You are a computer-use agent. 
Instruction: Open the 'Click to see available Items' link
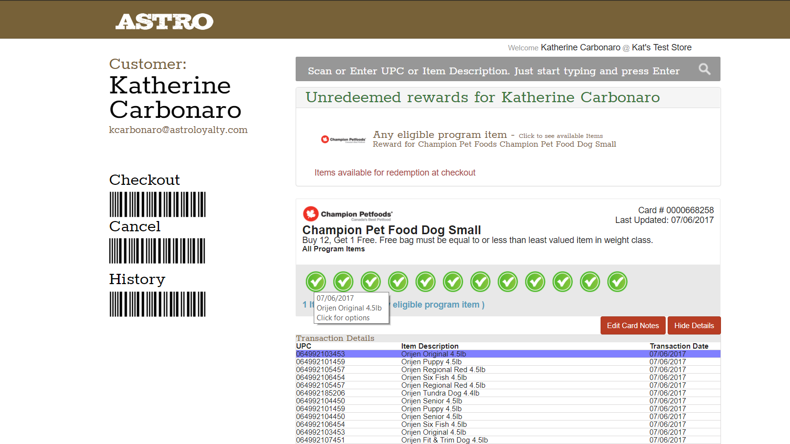tap(561, 136)
